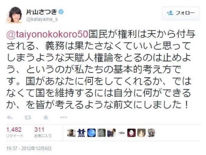Click the retweet icon under the tweet
Image resolution: width=206 pixels, height=155 pixels.
click(28, 117)
